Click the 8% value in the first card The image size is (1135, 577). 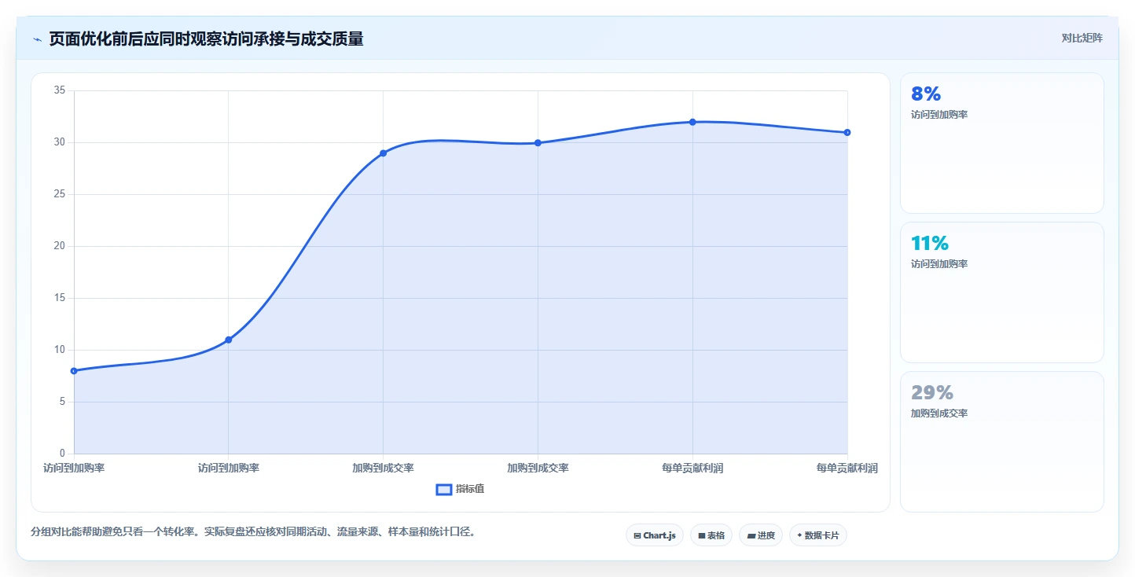pos(926,94)
